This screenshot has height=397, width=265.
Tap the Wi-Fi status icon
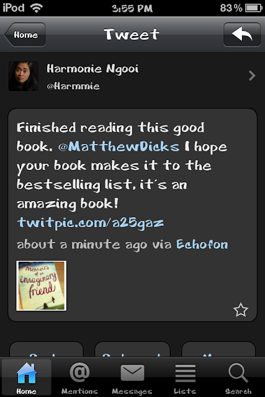pos(36,8)
